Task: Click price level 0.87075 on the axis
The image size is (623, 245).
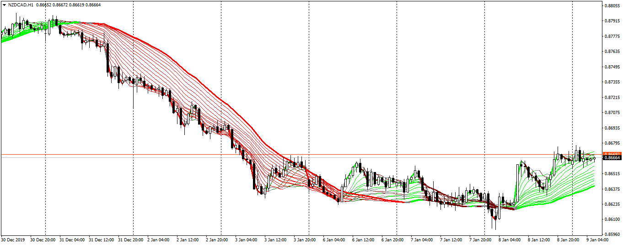Action: point(612,113)
